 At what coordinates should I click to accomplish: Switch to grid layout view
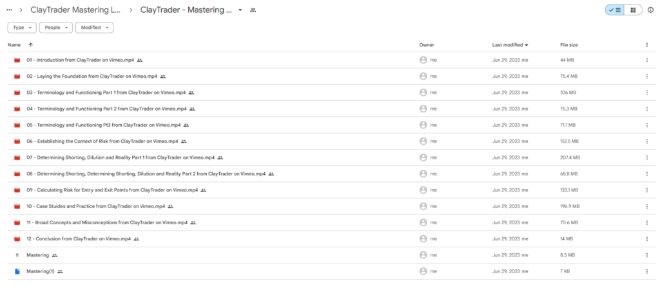[633, 10]
